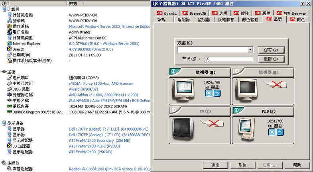Open the 覆盖 tab
Viewport: 313px width, 172px height.
point(262,13)
